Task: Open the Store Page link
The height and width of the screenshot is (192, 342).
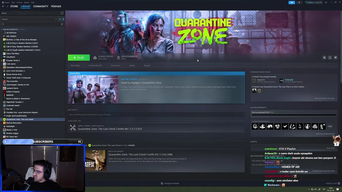Action: (75, 65)
